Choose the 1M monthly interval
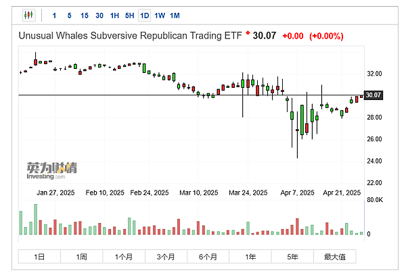Viewport: 406px width, 277px height. click(x=175, y=16)
